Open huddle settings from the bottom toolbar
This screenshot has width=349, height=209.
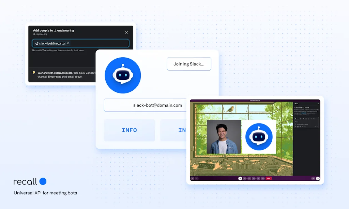318,178
